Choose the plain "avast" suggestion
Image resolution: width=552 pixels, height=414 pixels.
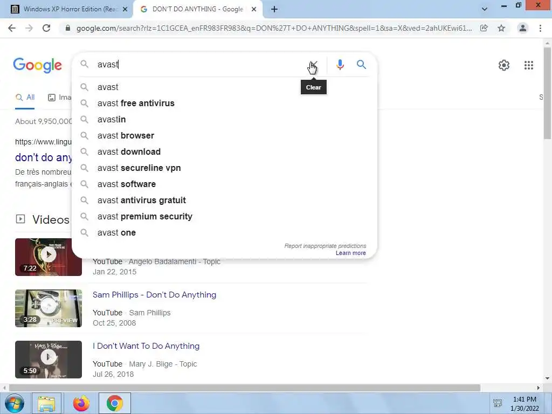pos(224,87)
